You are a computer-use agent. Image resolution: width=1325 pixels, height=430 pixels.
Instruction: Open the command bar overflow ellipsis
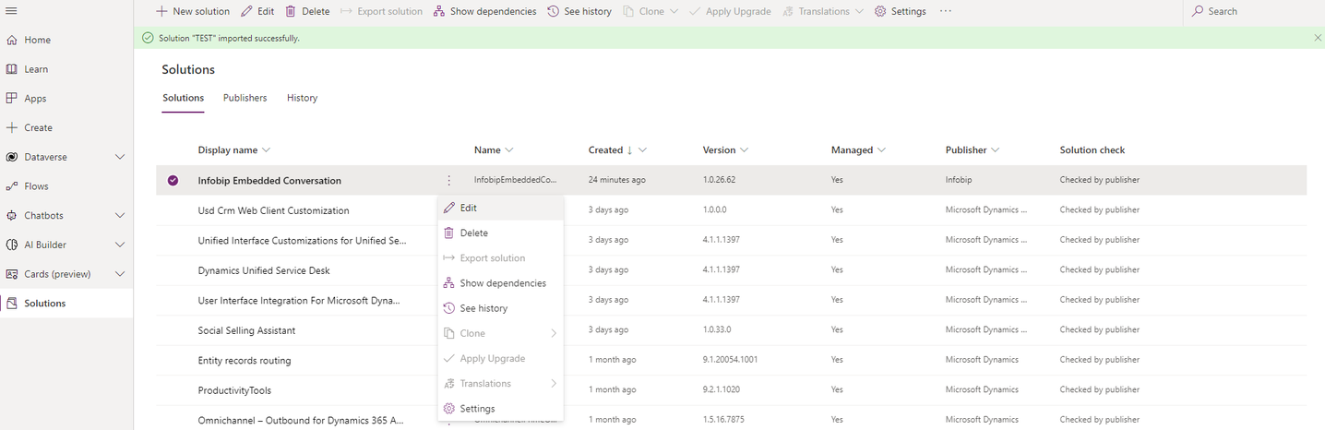coord(946,11)
